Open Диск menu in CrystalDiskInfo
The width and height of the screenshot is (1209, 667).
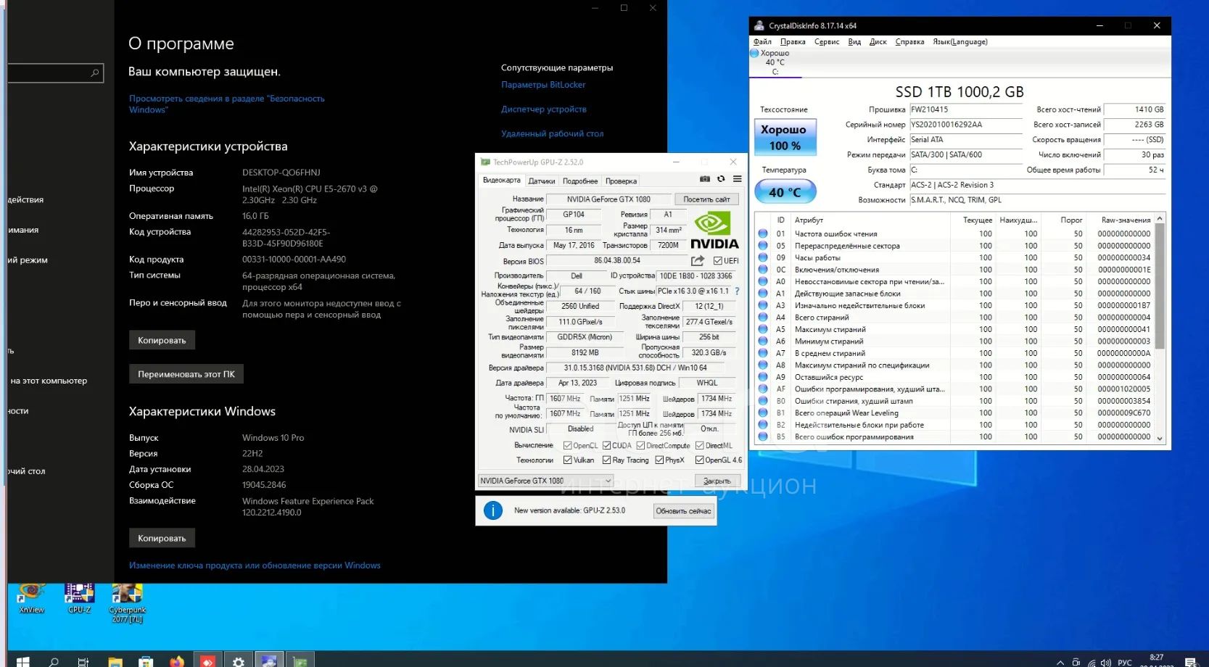point(878,42)
